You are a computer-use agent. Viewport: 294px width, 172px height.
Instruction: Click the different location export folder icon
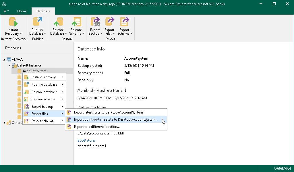coord(69,127)
